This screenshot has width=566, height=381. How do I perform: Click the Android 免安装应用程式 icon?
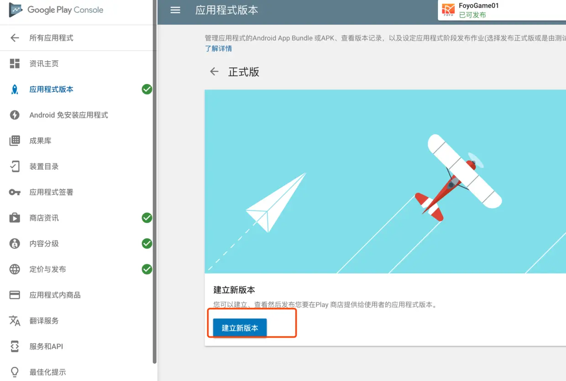pos(14,115)
